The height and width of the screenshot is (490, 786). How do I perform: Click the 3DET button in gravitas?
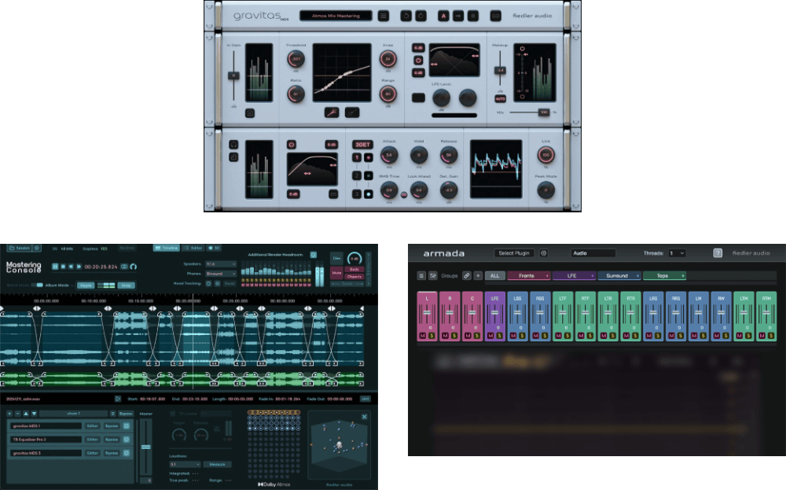click(362, 145)
